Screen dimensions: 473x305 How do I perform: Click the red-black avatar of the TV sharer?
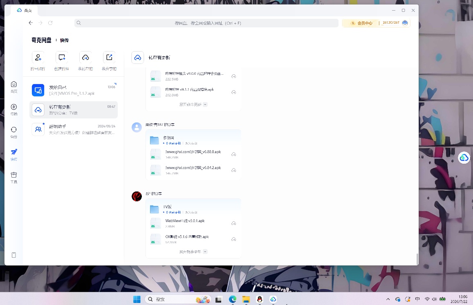pyautogui.click(x=137, y=196)
